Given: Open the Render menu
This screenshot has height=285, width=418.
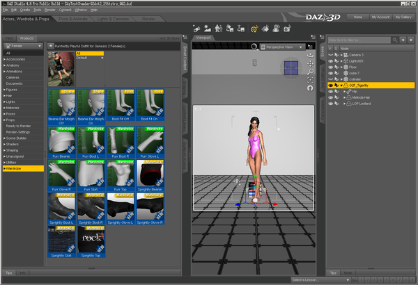Looking at the screenshot, I should click(50, 10).
